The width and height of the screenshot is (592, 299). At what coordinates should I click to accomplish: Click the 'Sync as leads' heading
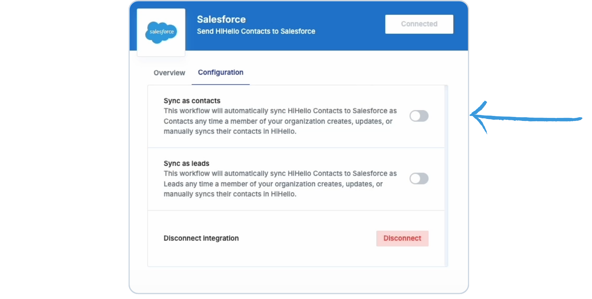click(186, 163)
